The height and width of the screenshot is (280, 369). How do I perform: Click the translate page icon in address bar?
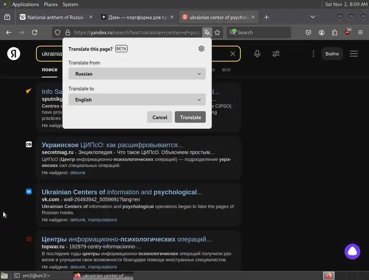tap(207, 32)
